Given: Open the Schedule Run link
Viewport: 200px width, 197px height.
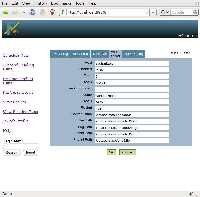Looking at the screenshot, I should pos(15,55).
